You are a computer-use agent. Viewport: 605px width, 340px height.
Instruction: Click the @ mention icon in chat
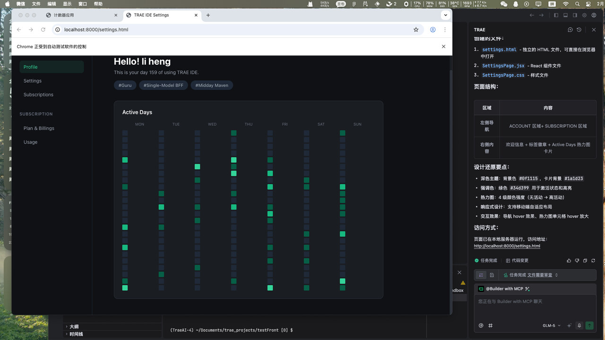(x=481, y=325)
